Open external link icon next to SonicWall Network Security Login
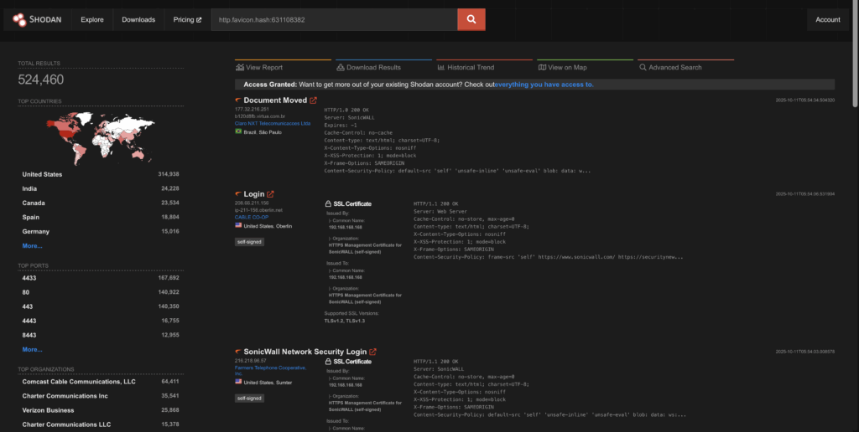The width and height of the screenshot is (859, 432). (373, 352)
